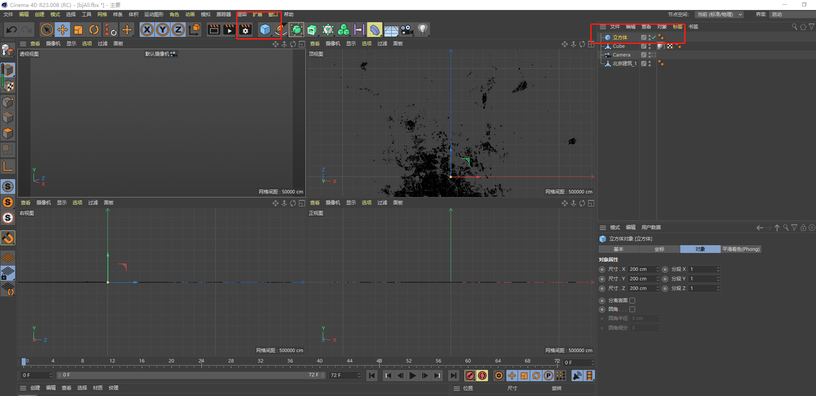
Task: Select the Rotate tool in the toolbar
Action: click(x=94, y=30)
